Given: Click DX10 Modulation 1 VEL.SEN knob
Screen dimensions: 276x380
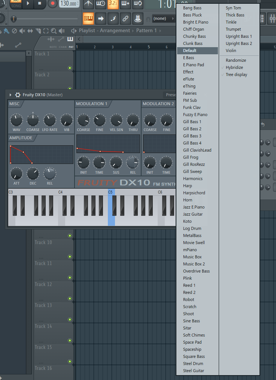Looking at the screenshot, I should tap(116, 120).
